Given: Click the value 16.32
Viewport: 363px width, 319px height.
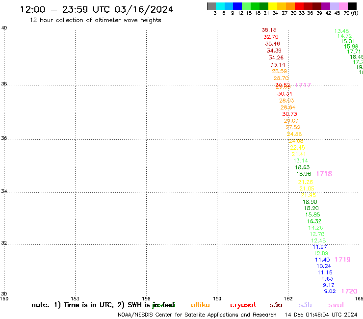Looking at the screenshot, I should tap(314, 221).
